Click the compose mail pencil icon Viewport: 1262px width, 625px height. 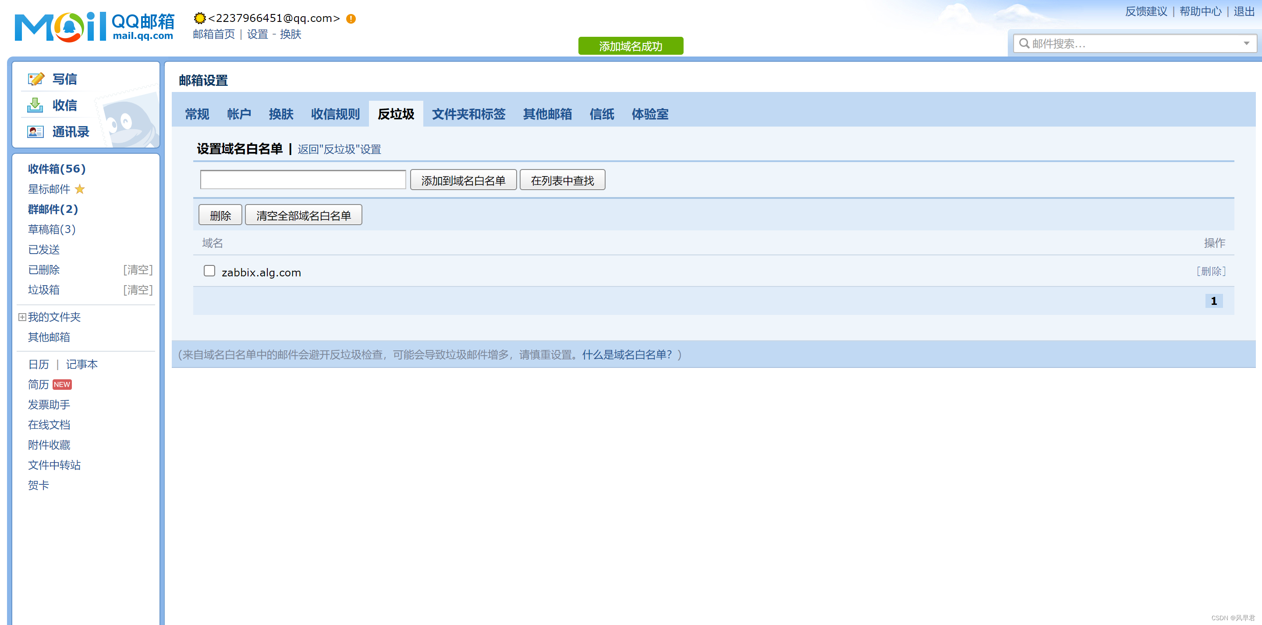[36, 79]
